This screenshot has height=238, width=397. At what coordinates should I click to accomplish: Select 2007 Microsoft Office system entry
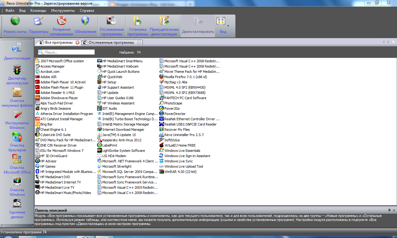tap(60, 61)
